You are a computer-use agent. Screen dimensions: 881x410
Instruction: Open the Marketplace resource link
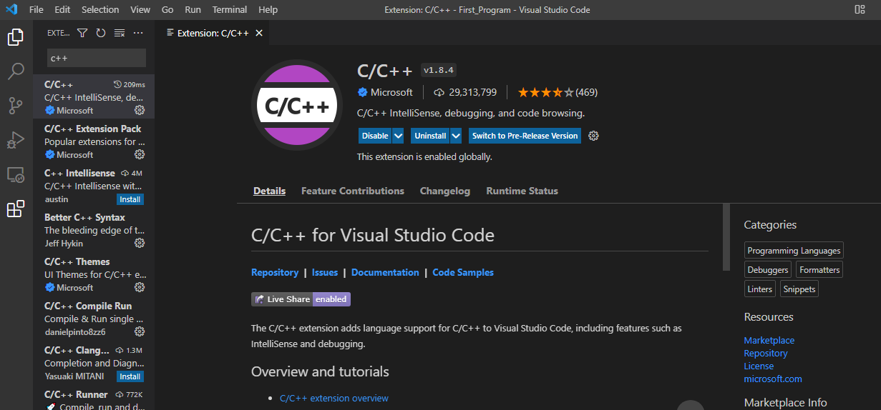click(769, 341)
